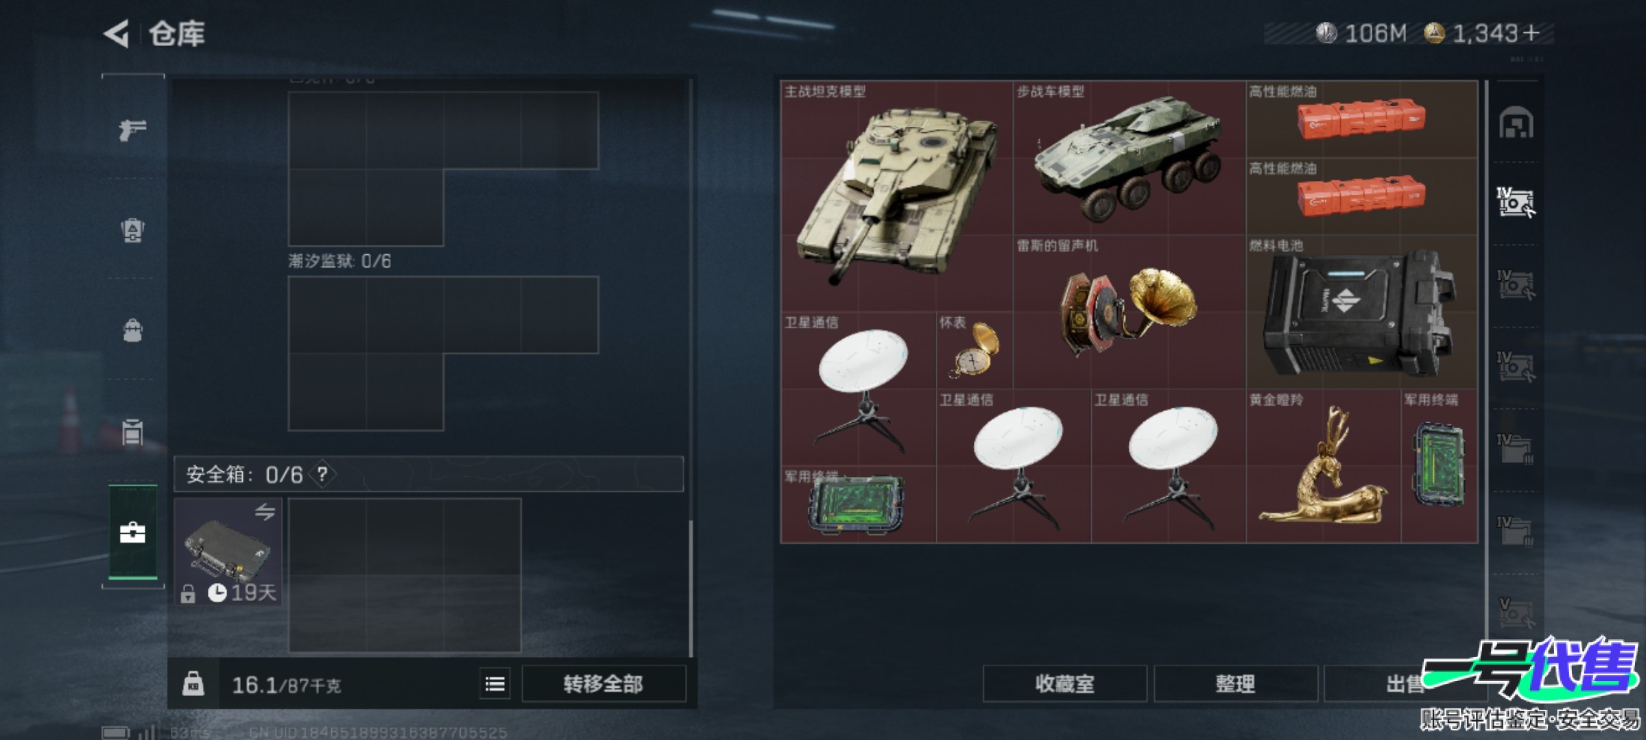Click the carry weight lock icon
Screen dimensions: 1646x740
(x=193, y=684)
